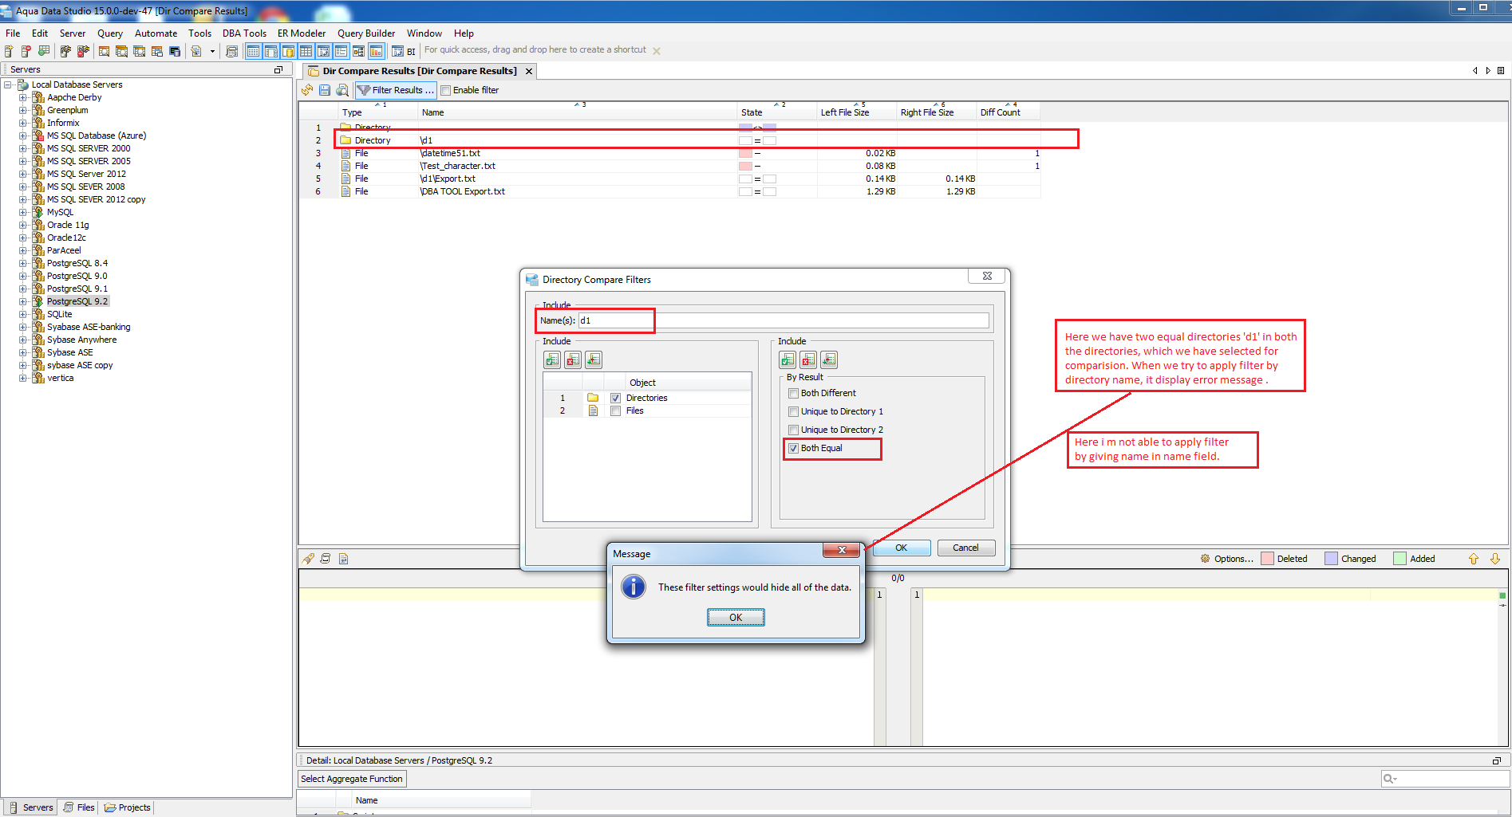Select the \Test_character.txt file row
This screenshot has height=817, width=1512.
669,166
